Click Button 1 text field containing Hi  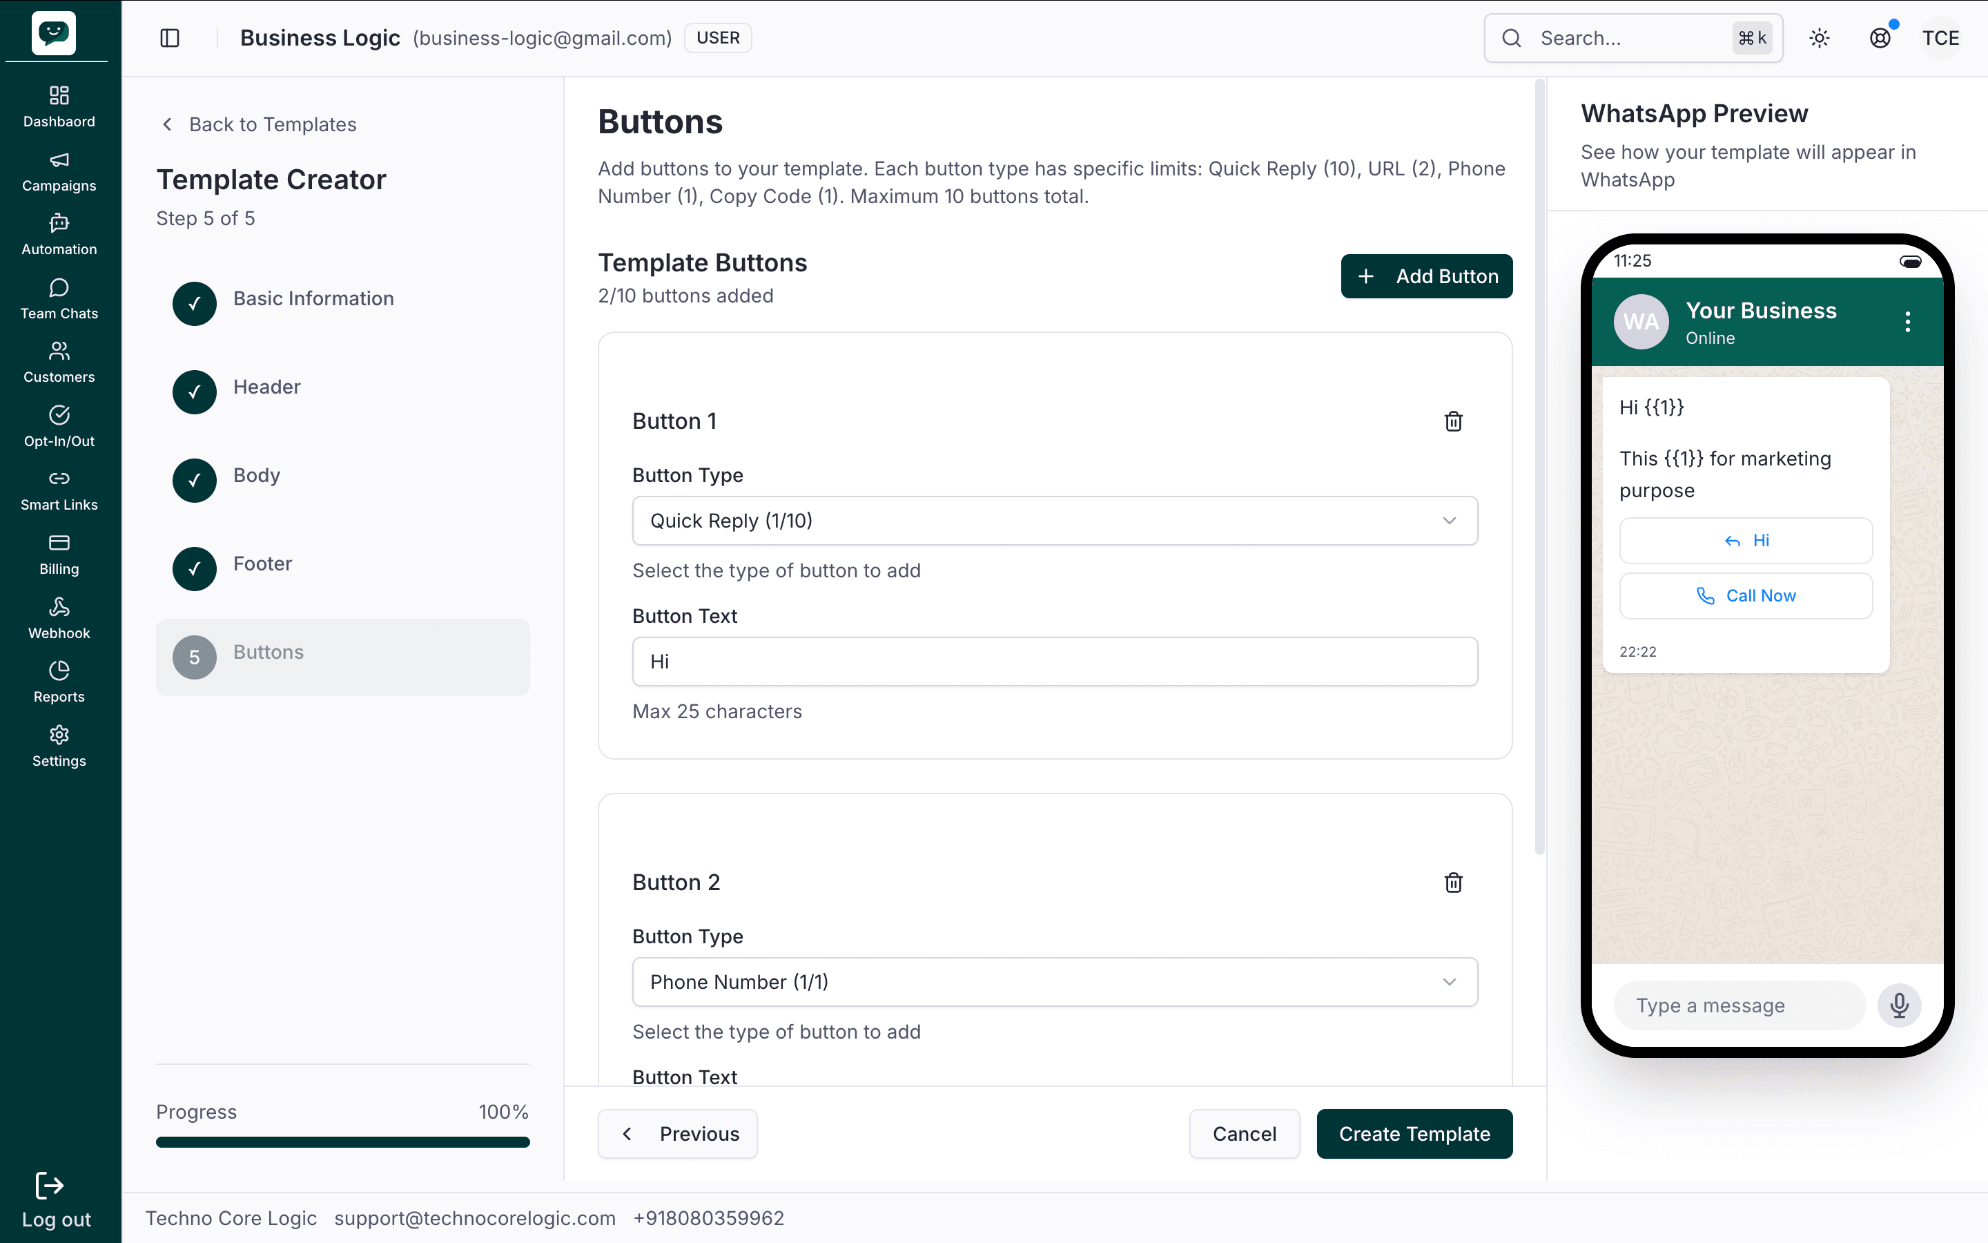click(1055, 661)
